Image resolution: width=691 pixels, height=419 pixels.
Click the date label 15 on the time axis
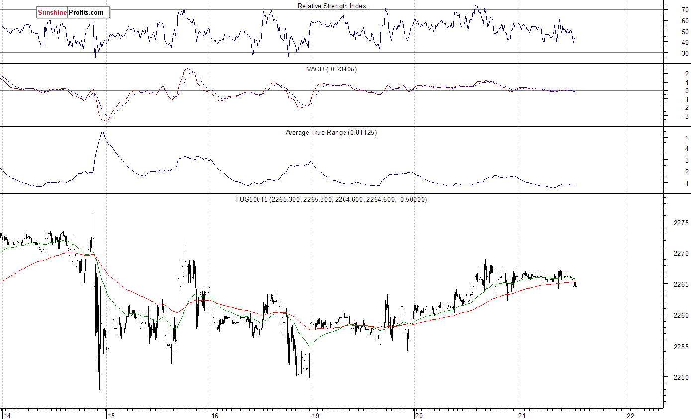(111, 415)
